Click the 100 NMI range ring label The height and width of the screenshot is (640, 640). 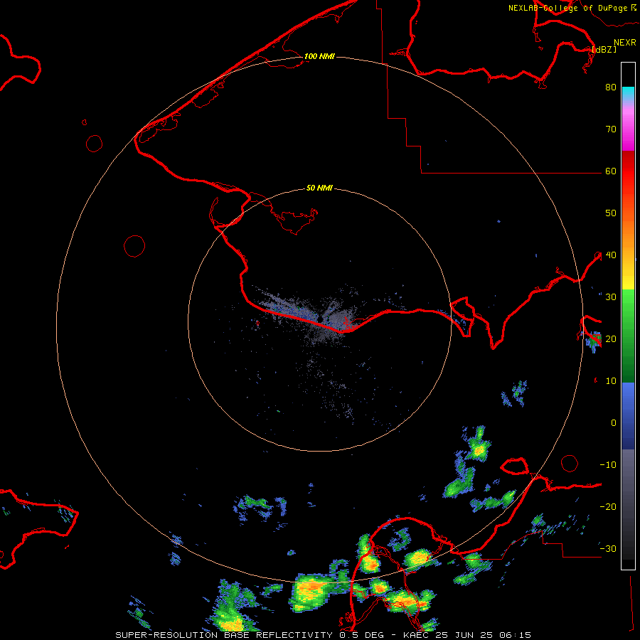coord(319,56)
